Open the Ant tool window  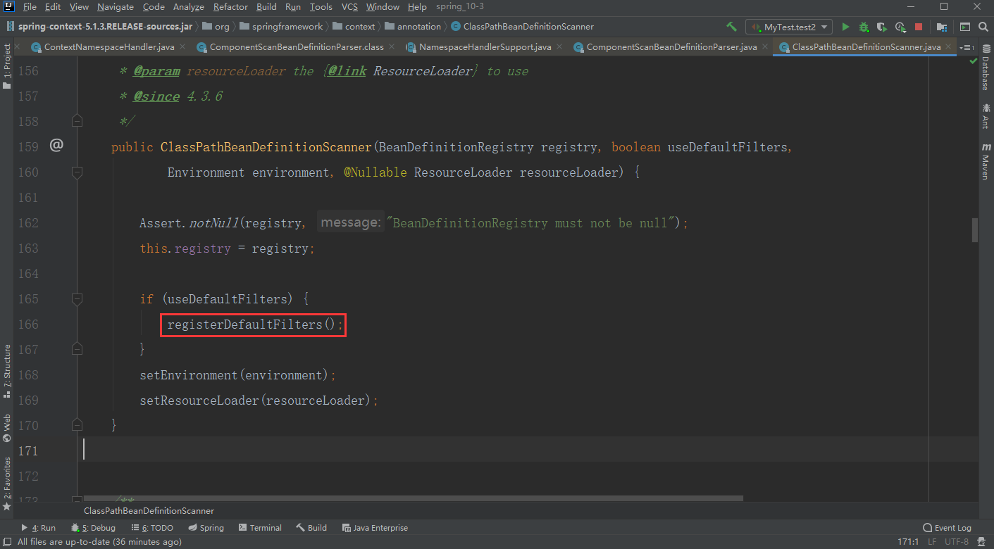click(x=986, y=116)
